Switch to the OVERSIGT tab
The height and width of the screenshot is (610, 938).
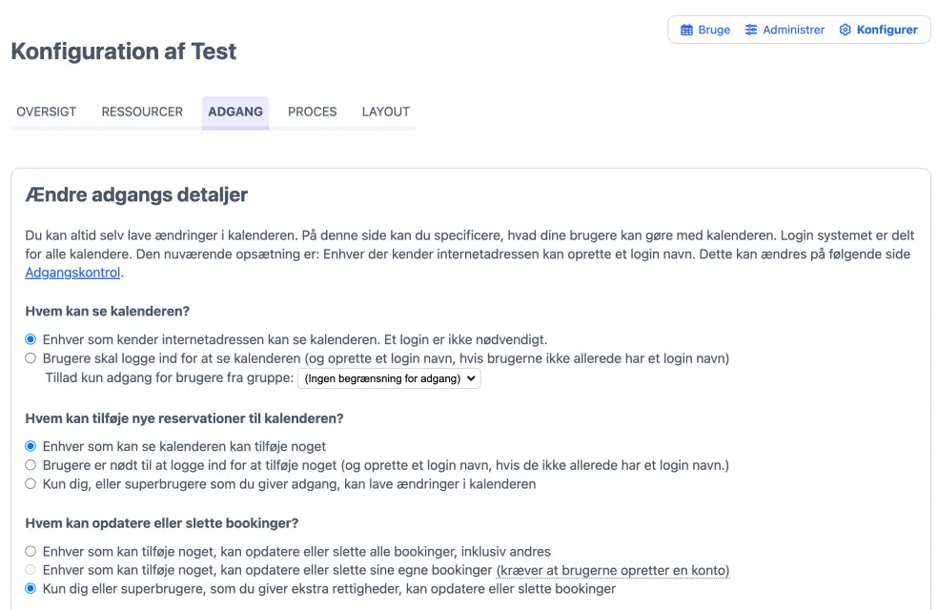[47, 112]
